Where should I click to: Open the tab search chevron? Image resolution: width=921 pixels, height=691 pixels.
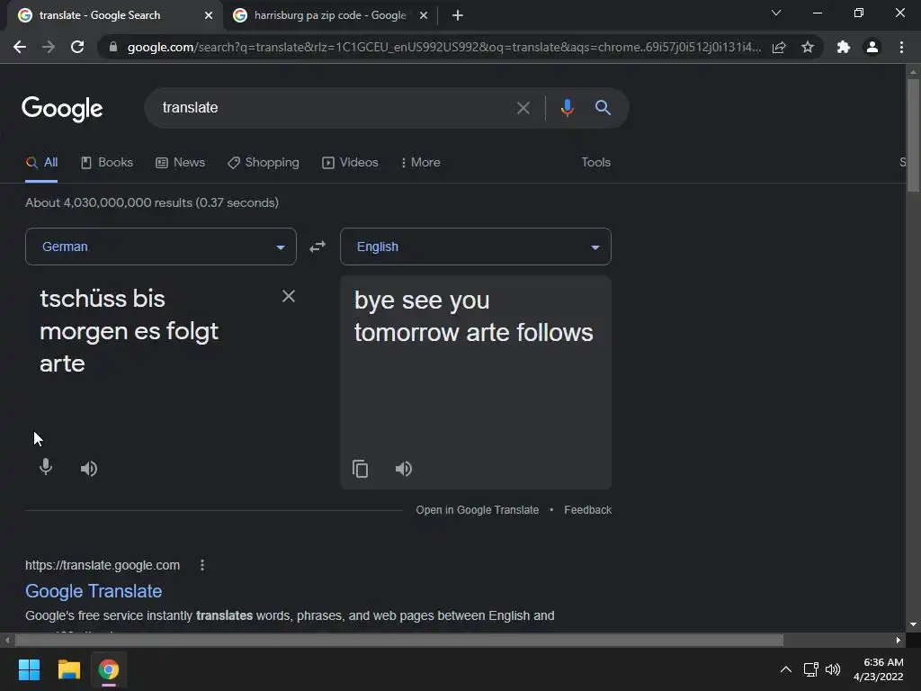click(x=776, y=13)
